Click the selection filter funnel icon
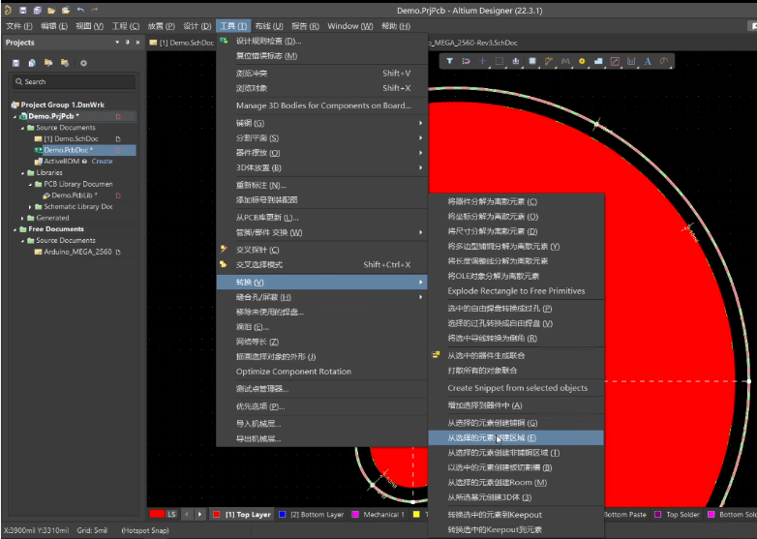Viewport: 757px width, 539px height. click(x=449, y=61)
